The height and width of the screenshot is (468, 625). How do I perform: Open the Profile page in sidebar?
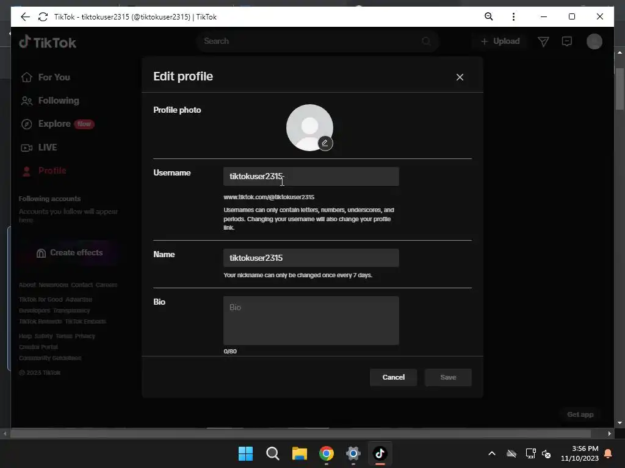(x=44, y=171)
